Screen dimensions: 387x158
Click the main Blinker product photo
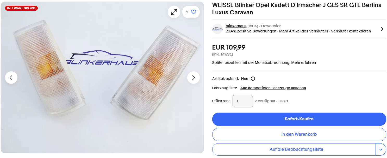pyautogui.click(x=102, y=77)
